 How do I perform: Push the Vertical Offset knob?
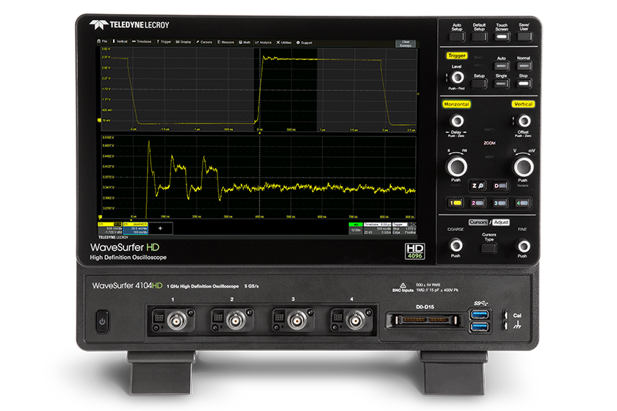524,121
